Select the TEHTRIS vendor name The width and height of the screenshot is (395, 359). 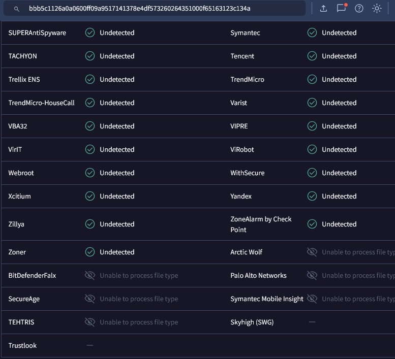point(21,322)
